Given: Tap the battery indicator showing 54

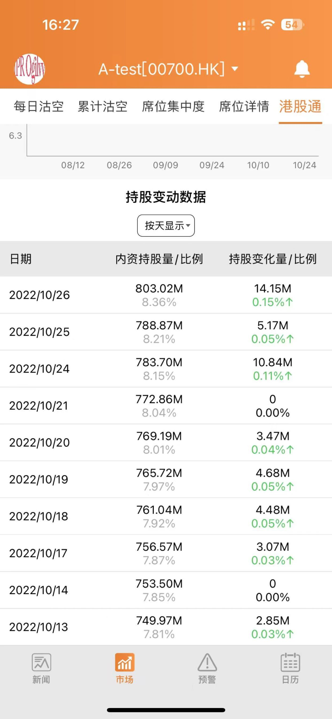Looking at the screenshot, I should point(292,25).
